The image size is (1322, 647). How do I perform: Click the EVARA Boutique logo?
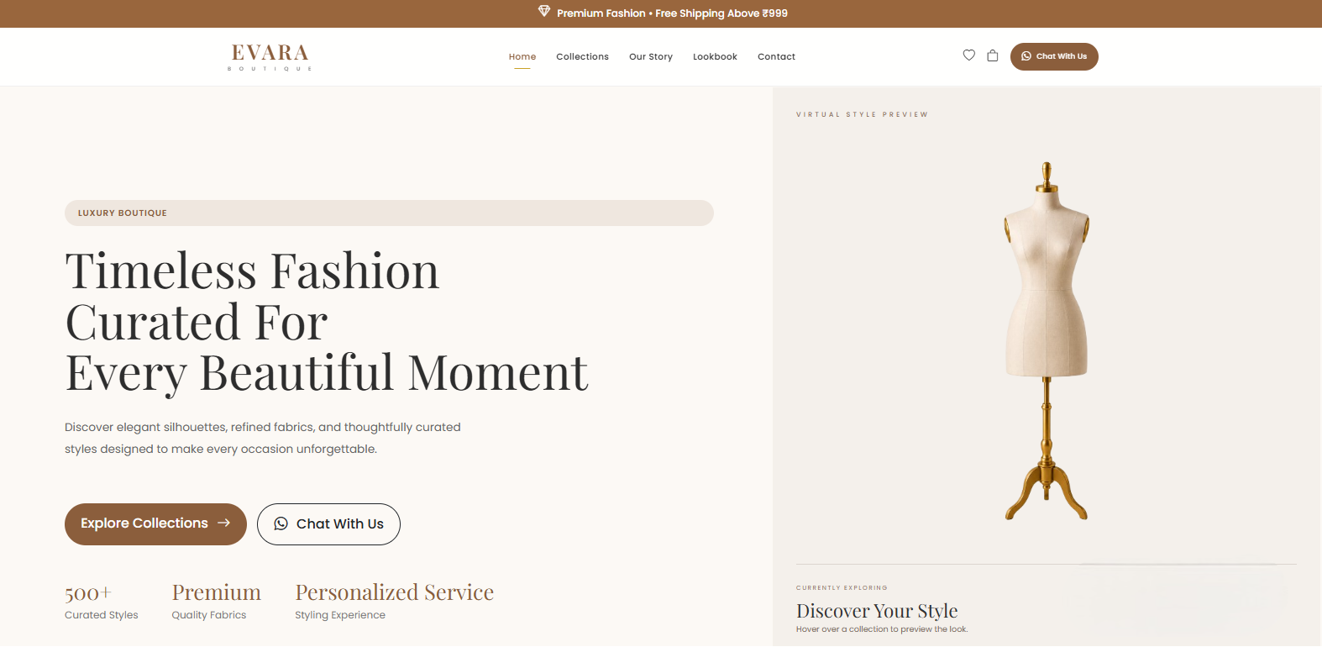point(270,57)
